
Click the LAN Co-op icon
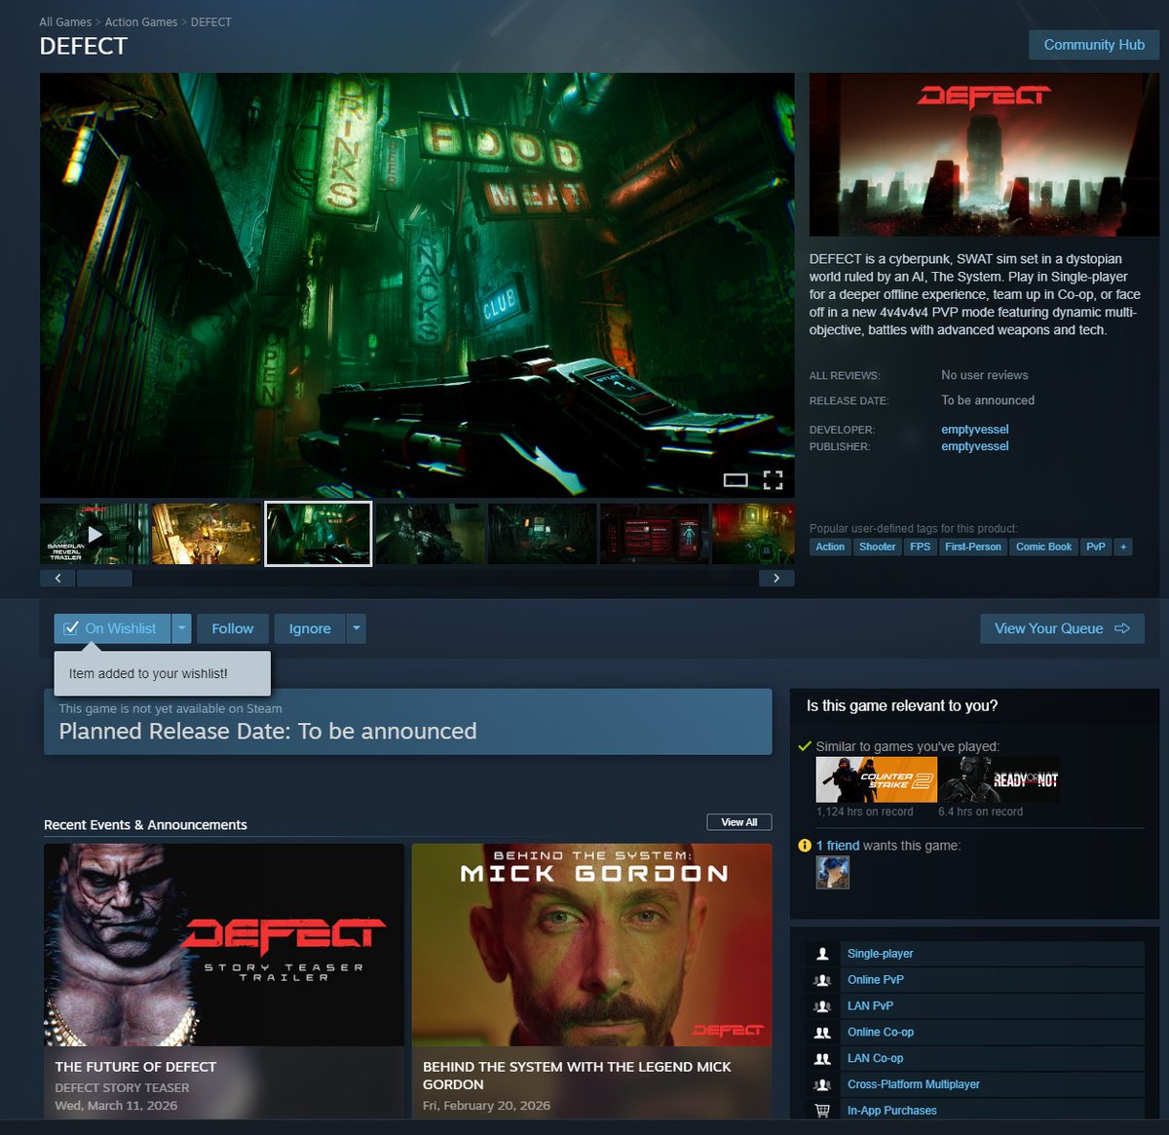pos(822,1059)
